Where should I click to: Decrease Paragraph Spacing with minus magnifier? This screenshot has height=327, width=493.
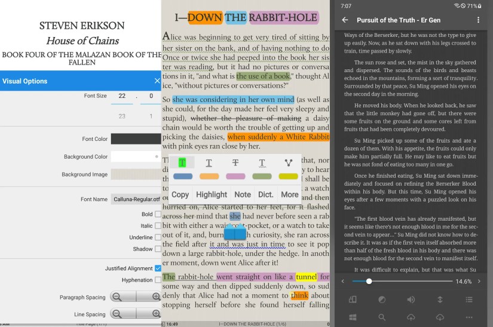point(117,297)
